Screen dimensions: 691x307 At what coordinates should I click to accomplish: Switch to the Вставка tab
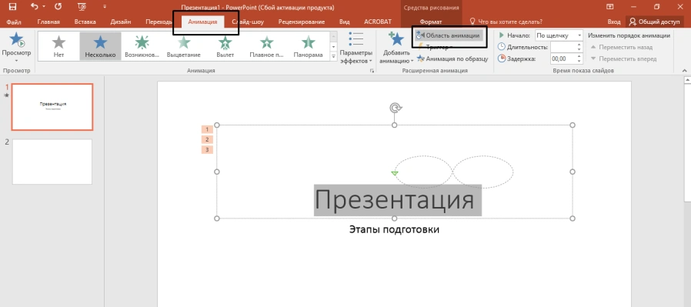click(85, 22)
